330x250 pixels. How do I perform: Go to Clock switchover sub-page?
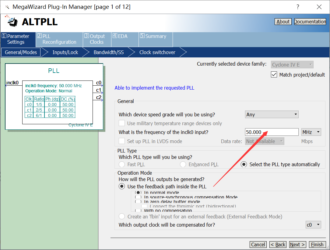click(157, 52)
